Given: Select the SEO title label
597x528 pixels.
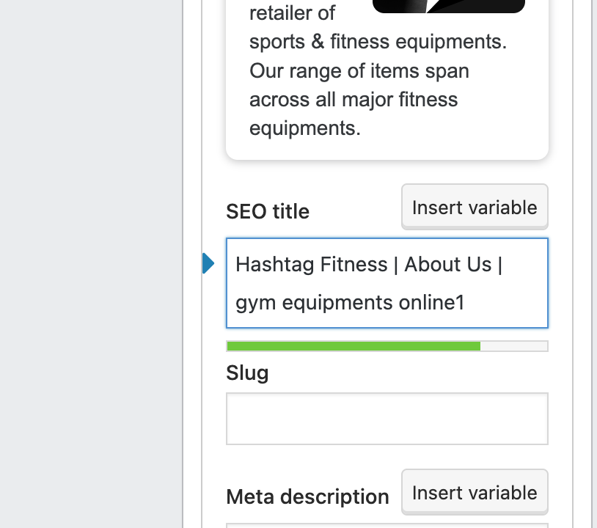Looking at the screenshot, I should (x=268, y=212).
